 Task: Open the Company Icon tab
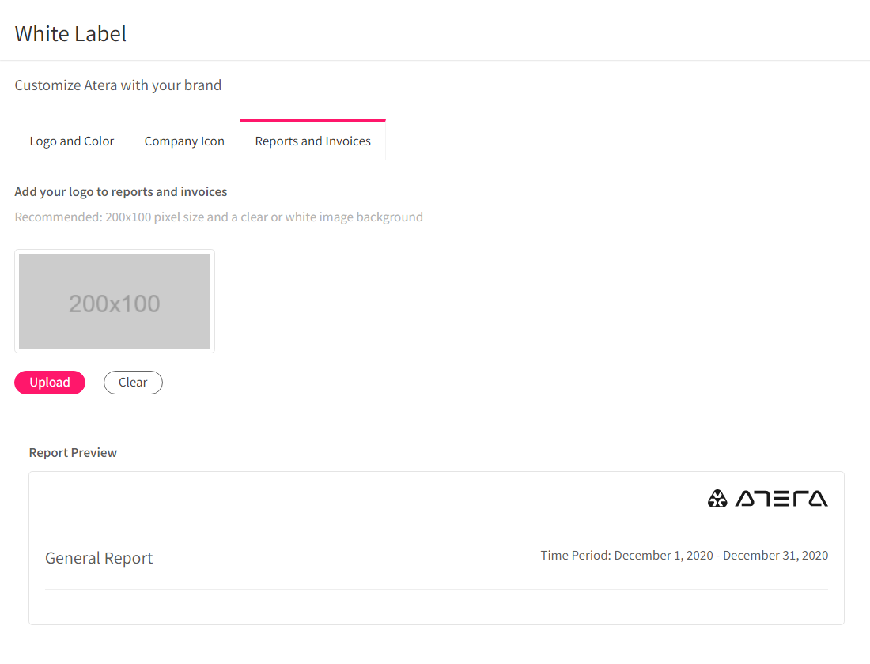[x=184, y=141]
